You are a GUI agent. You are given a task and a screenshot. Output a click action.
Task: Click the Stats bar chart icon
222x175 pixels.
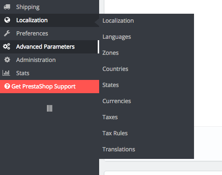point(6,73)
